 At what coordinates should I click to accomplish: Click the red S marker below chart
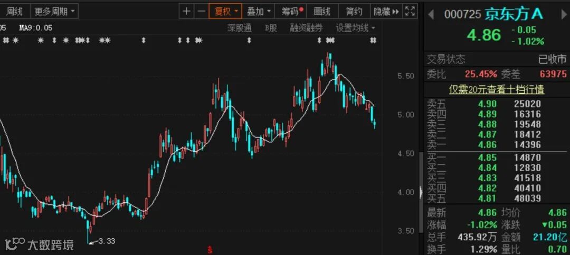point(210,250)
